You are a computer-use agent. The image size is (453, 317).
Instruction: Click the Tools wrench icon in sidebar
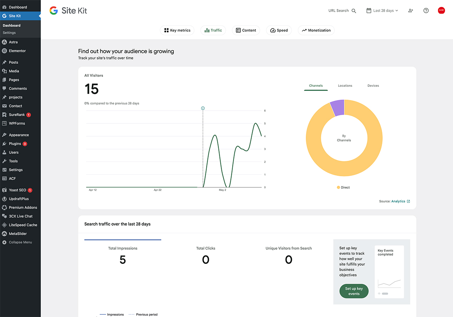coord(5,161)
